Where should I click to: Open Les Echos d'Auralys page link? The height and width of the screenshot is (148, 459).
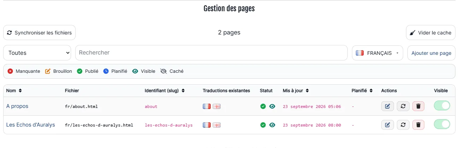(x=31, y=125)
